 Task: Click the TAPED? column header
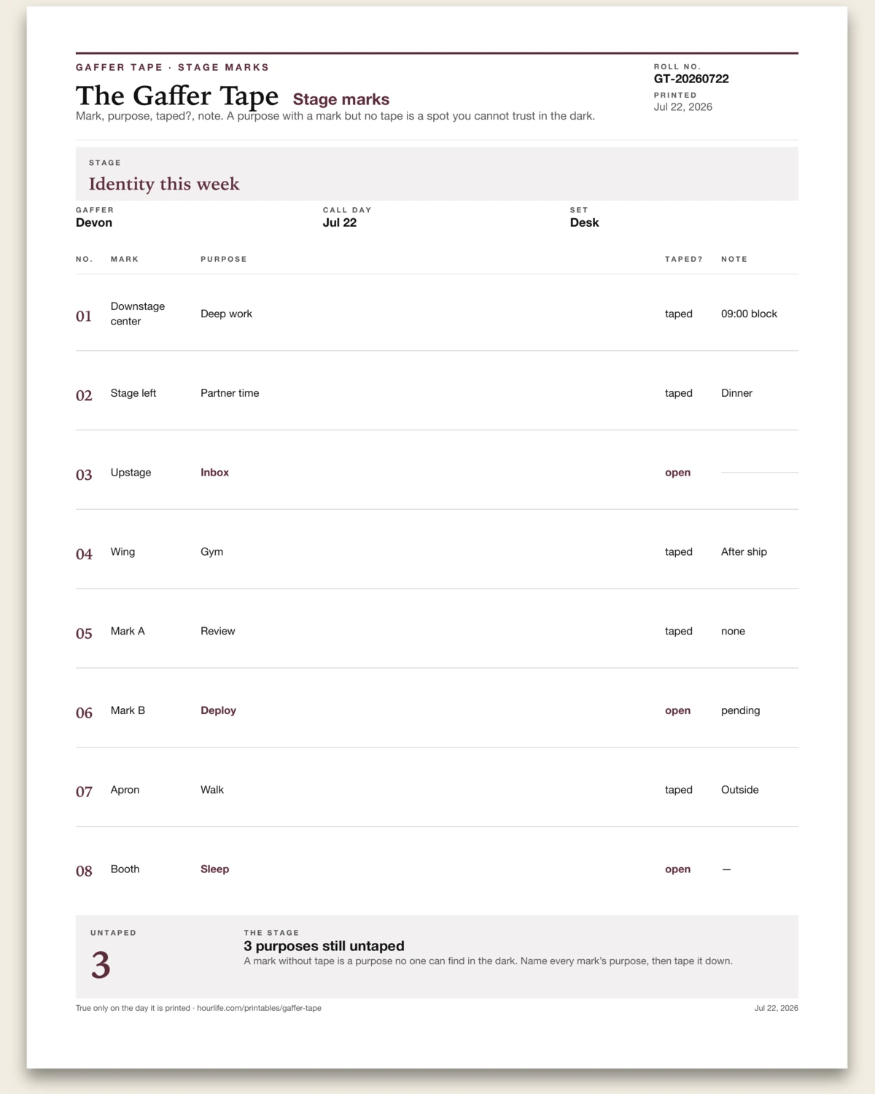[684, 259]
